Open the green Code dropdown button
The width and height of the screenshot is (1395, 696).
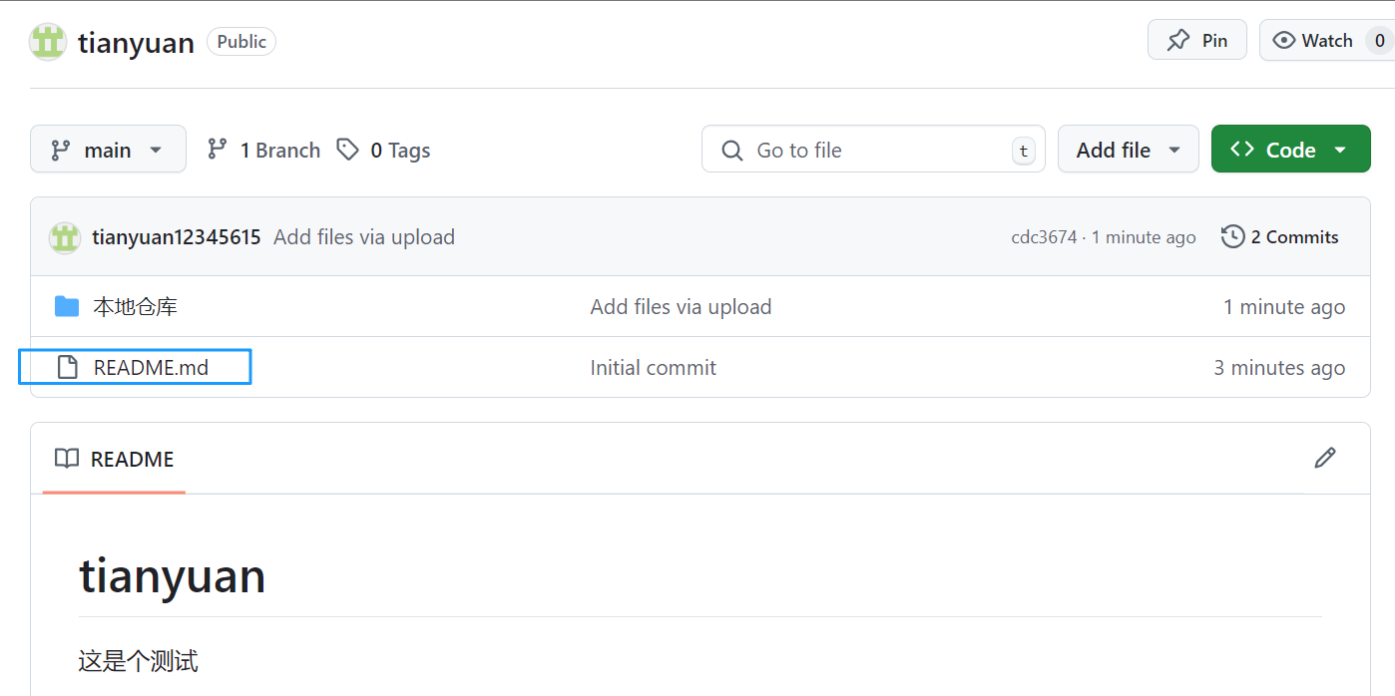click(x=1291, y=150)
